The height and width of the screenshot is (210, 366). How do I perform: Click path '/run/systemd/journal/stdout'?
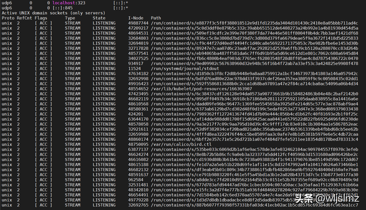pos(185,69)
